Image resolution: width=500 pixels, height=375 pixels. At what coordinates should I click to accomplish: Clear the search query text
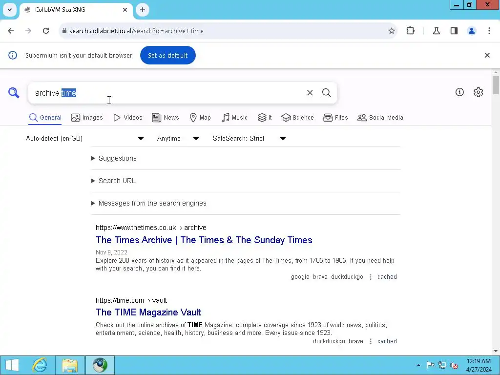(x=310, y=93)
